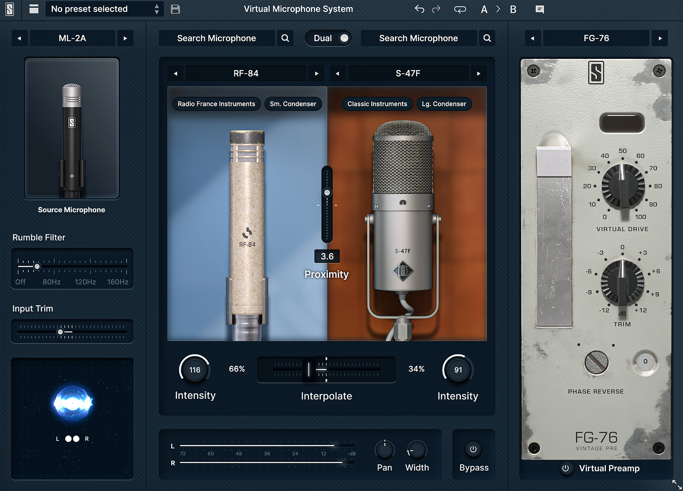The width and height of the screenshot is (683, 491).
Task: Click the save preset floppy disk icon
Action: click(x=175, y=9)
